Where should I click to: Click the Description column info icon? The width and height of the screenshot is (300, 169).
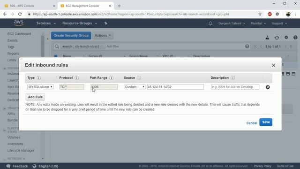click(232, 78)
